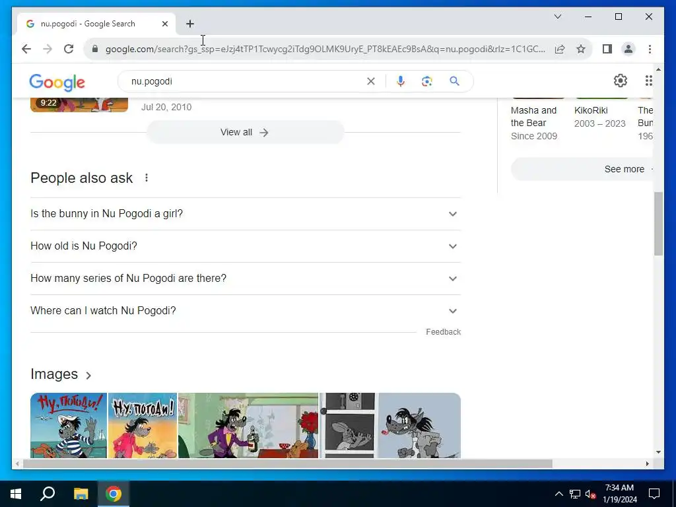Click the Chrome taskbar icon

pyautogui.click(x=114, y=494)
